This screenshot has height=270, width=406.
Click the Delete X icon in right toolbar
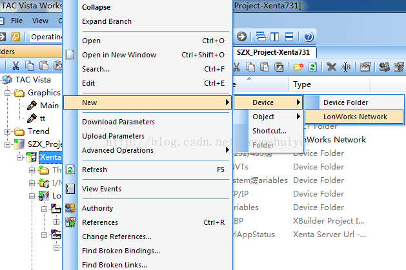coord(331,67)
